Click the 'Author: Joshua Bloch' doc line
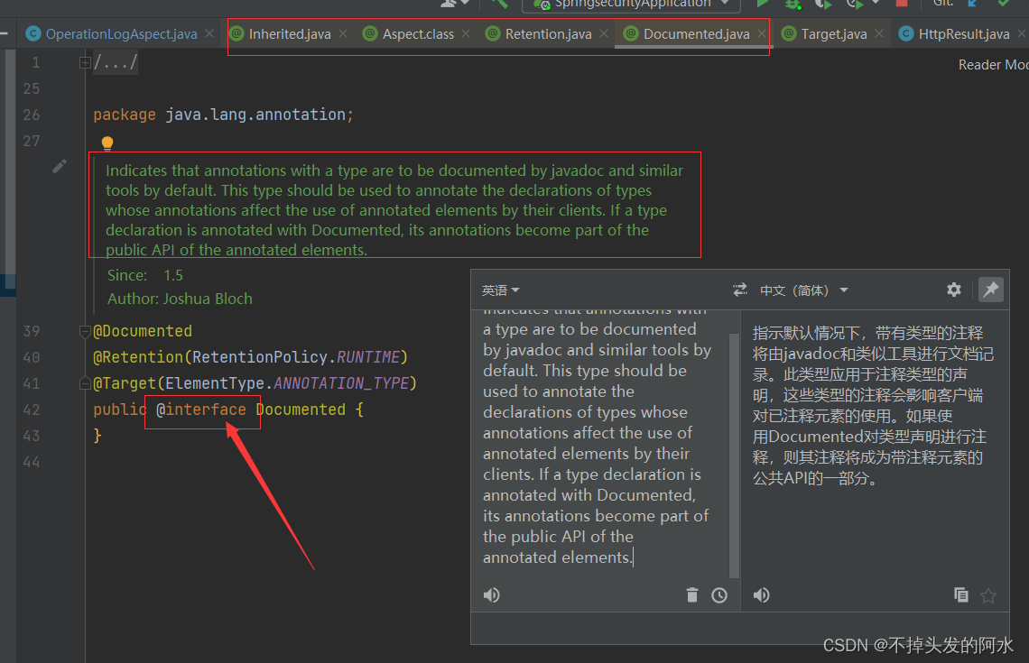Screen dimensions: 1029x663 tap(180, 299)
